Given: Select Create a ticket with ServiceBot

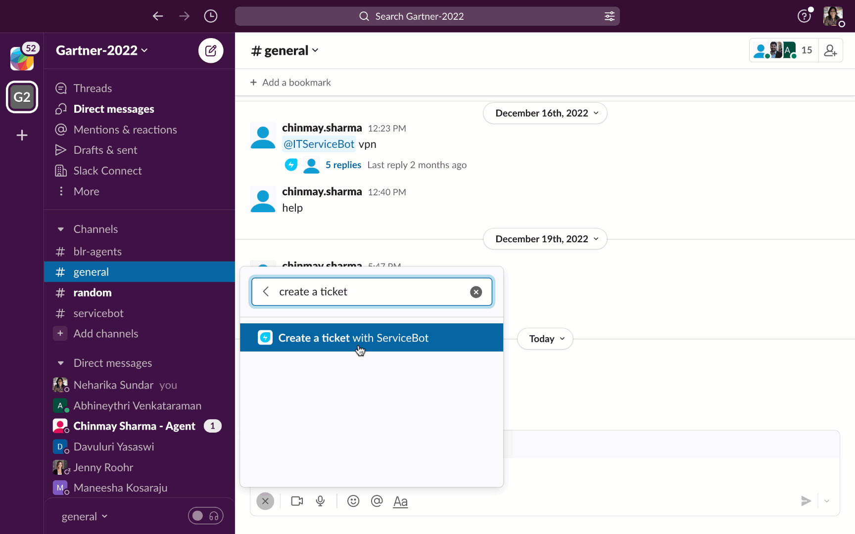Looking at the screenshot, I should pyautogui.click(x=372, y=338).
